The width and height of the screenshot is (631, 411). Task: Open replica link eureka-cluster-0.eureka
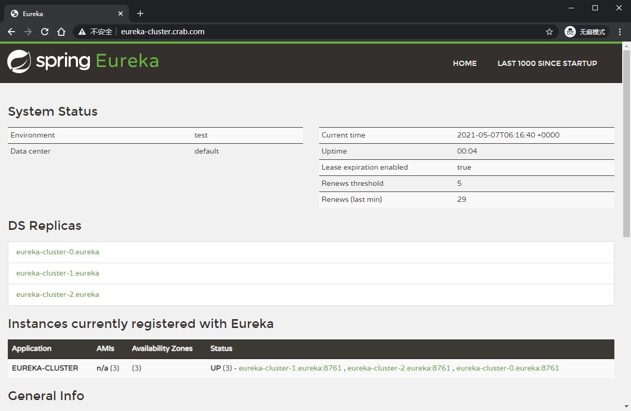pos(58,252)
